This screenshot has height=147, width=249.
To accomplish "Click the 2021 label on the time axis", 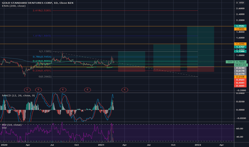I will [x=101, y=145].
